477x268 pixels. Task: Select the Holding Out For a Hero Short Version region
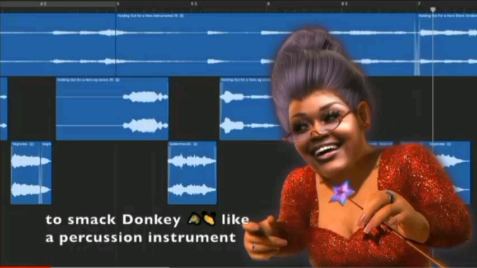(x=447, y=45)
